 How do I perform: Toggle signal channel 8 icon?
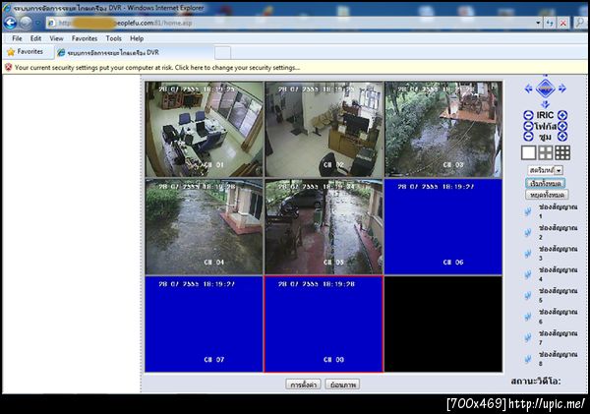tap(528, 359)
